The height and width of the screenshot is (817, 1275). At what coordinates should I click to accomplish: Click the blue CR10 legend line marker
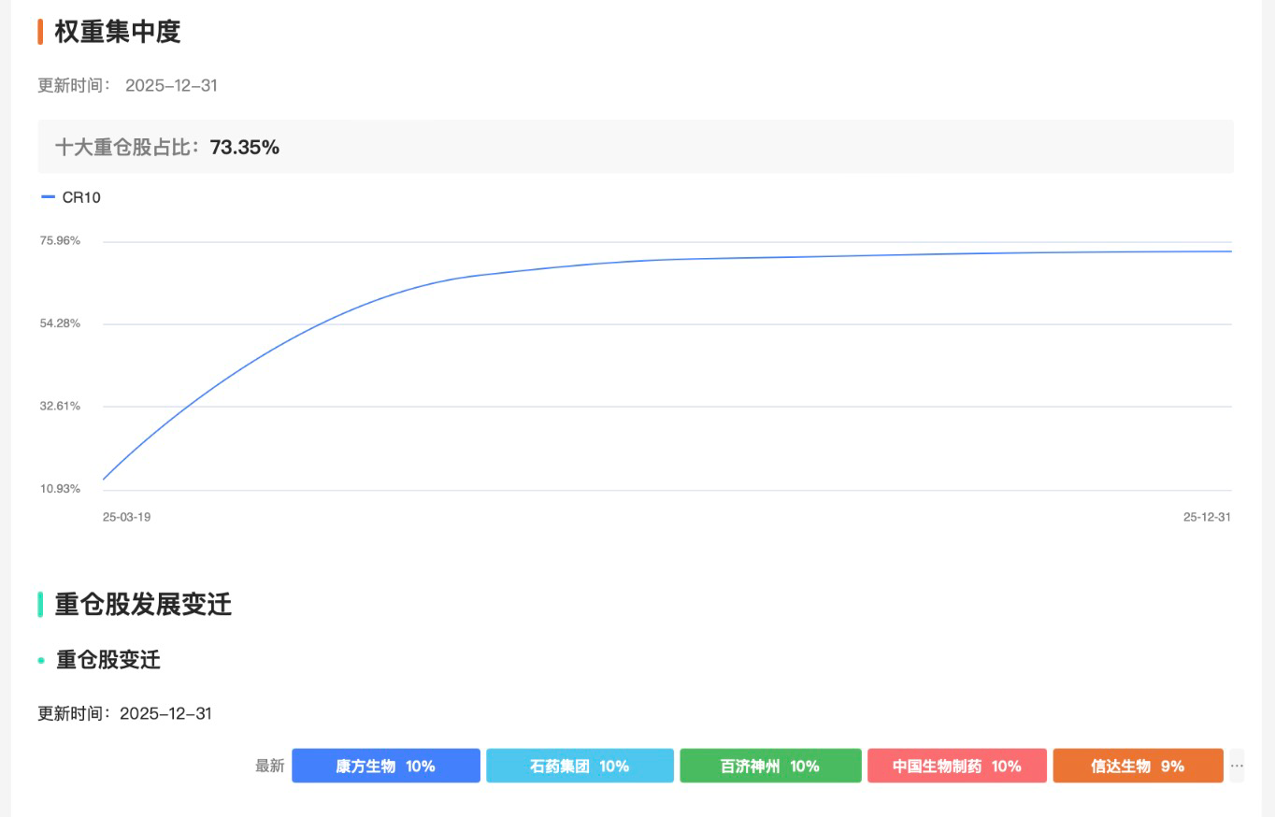point(49,197)
